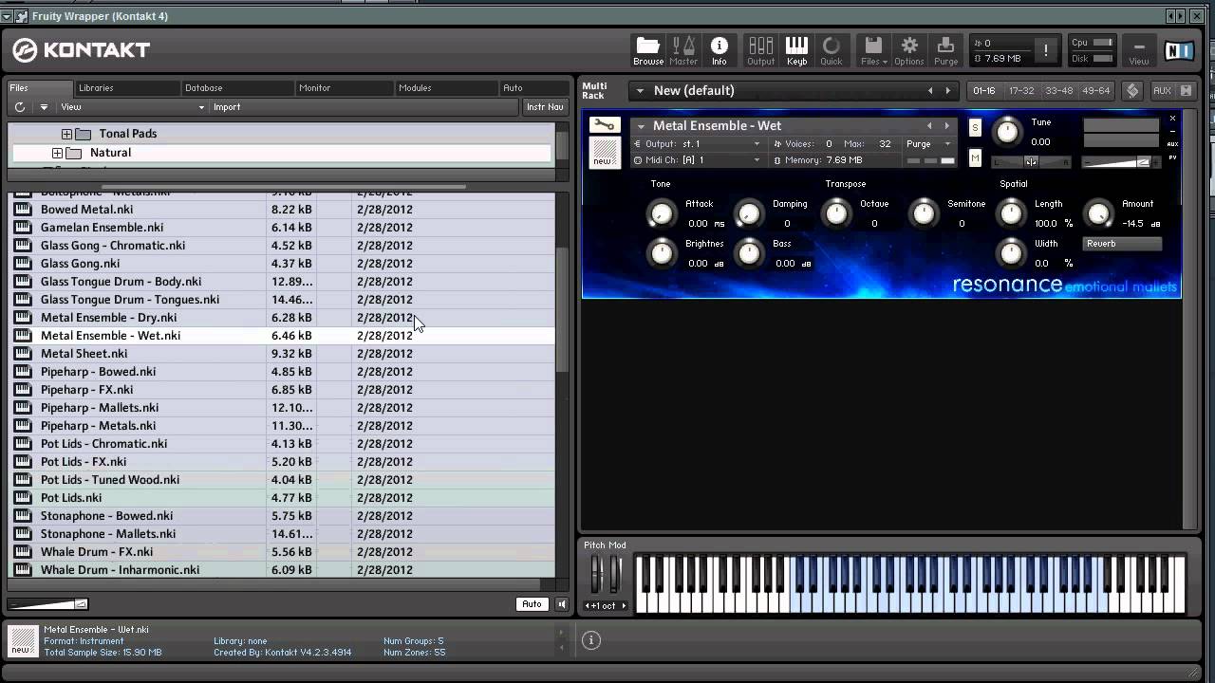This screenshot has width=1215, height=683.
Task: Go to next instrument preset arrow
Action: tap(946, 126)
